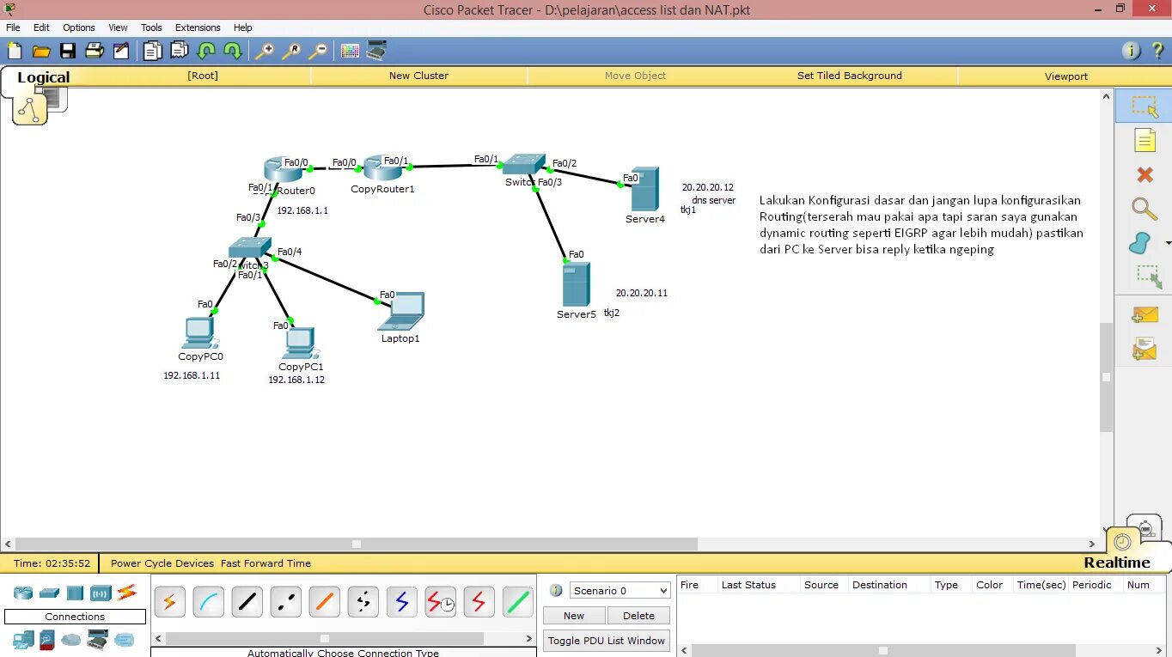Activate the Place Note tool
The width and height of the screenshot is (1172, 657).
click(x=1145, y=140)
